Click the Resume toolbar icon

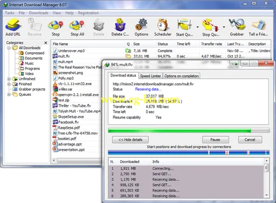click(x=34, y=27)
